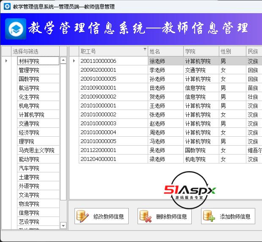
Task: Click the 添加教师信息 button
Action: (x=228, y=216)
